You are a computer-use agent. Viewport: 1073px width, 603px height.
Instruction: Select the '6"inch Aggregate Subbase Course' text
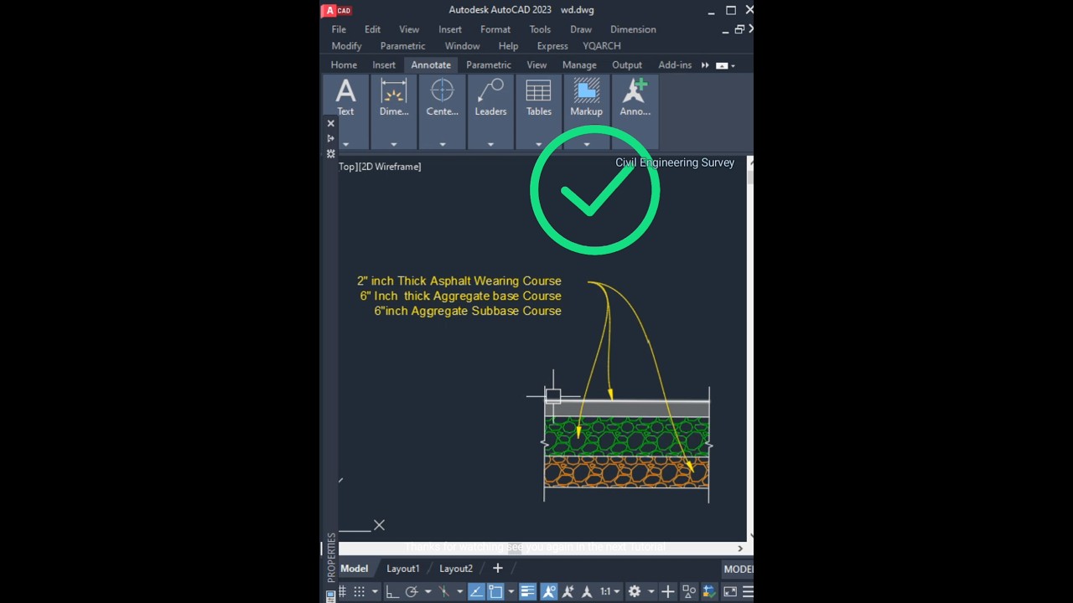(468, 311)
